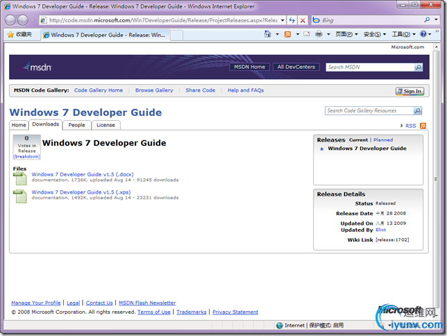Viewport: 447px width, 336px height.
Task: Open the Help and FAQs link
Action: pyautogui.click(x=246, y=90)
